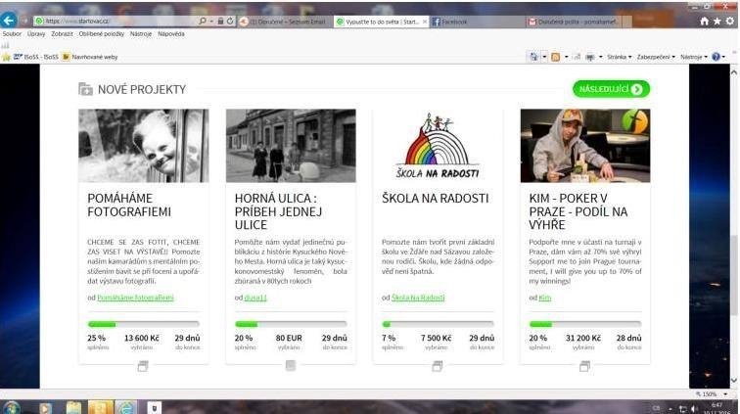The width and height of the screenshot is (740, 414).
Task: Open Škola na radosti rainbow thumbnail
Action: pos(438,146)
